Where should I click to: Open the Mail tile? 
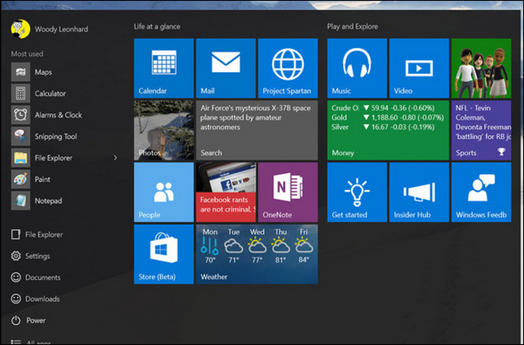[x=226, y=68]
